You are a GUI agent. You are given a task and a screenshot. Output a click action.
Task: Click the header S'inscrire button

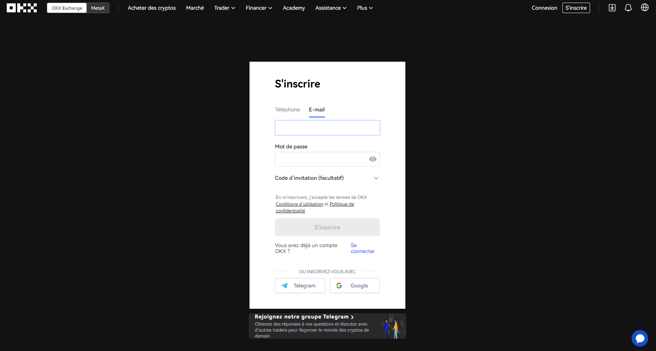(576, 8)
